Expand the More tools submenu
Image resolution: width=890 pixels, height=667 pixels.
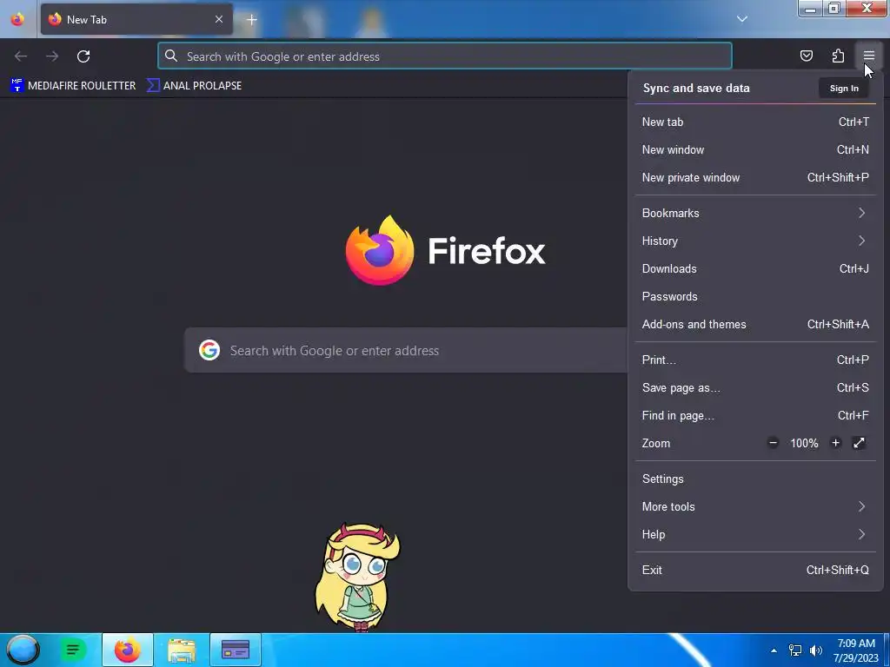755,507
